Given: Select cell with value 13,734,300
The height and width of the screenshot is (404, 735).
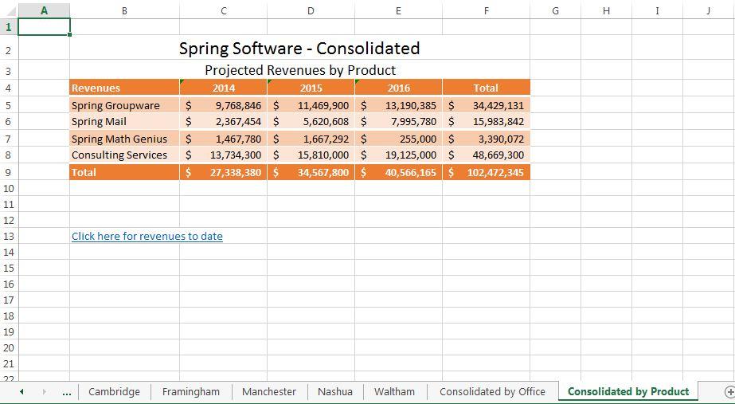Looking at the screenshot, I should 223,155.
